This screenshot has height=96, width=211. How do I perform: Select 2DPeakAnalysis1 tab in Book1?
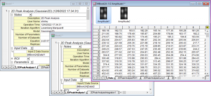(27, 67)
